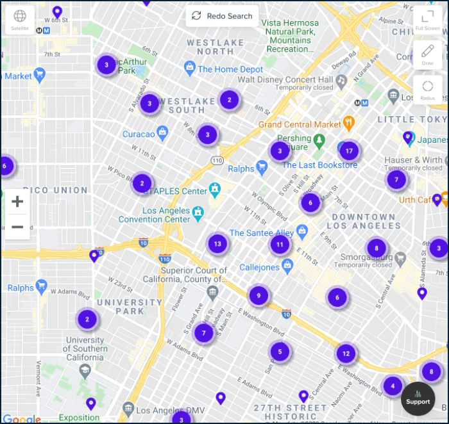The height and width of the screenshot is (424, 449).
Task: Select the Curacao store icon
Action: [162, 133]
